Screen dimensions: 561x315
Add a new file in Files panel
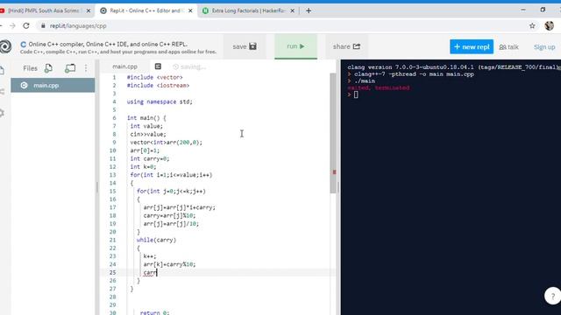[x=48, y=68]
